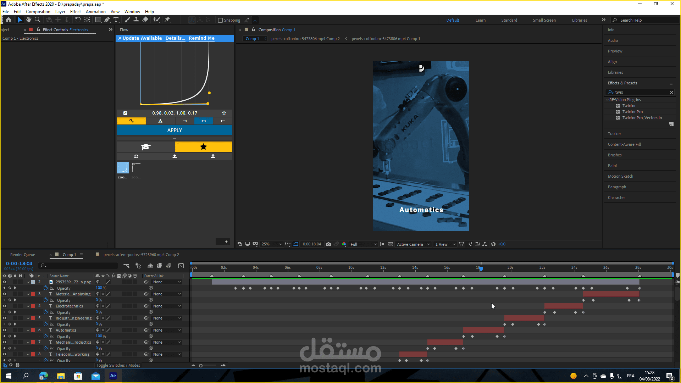681x383 pixels.
Task: Enable the Snapping checkbox
Action: tap(220, 20)
